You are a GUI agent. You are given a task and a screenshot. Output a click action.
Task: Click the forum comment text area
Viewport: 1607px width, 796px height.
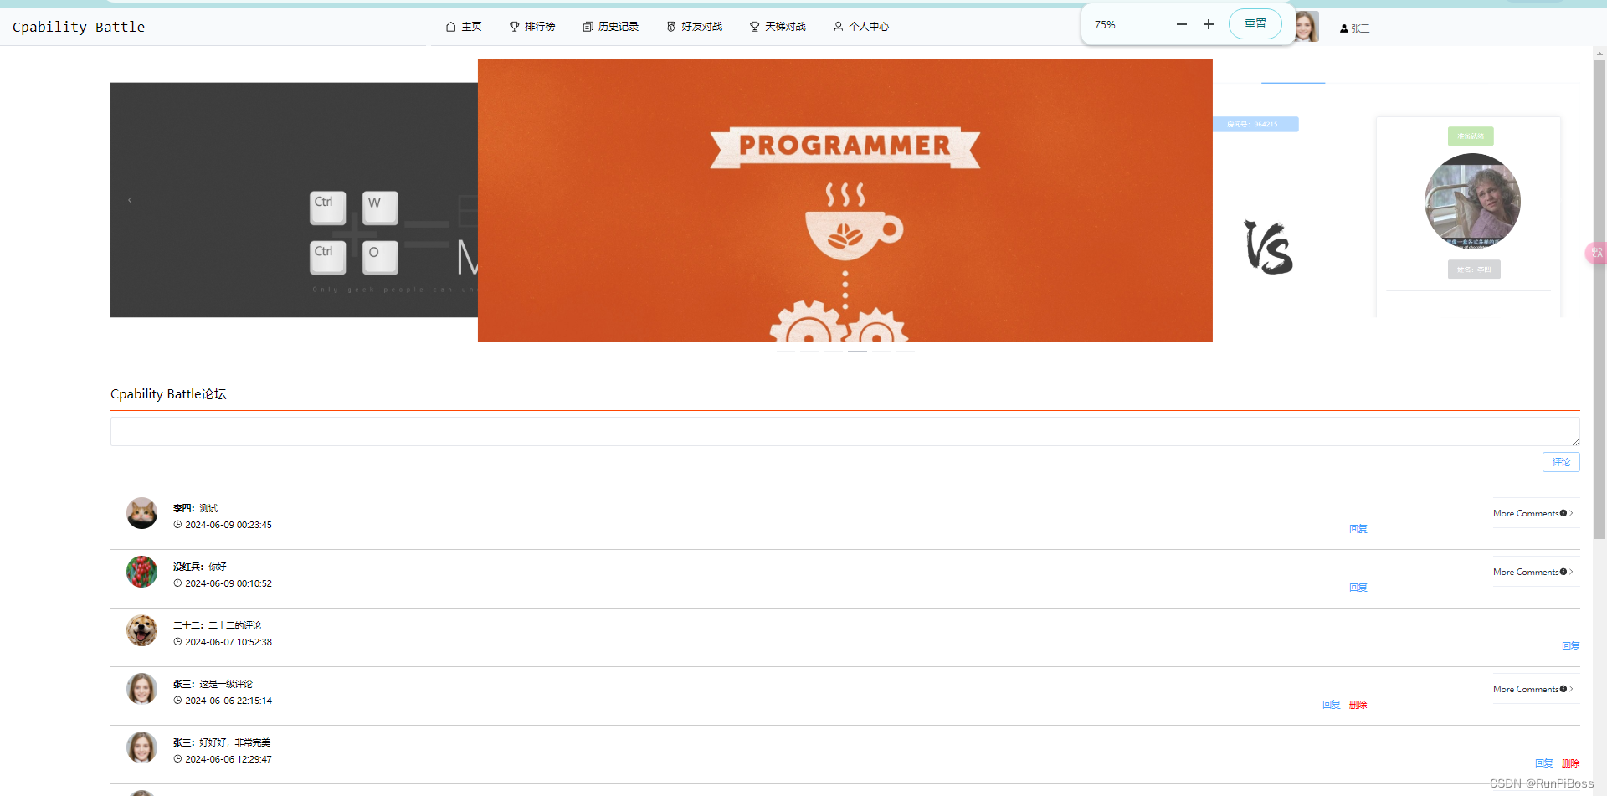tap(845, 431)
